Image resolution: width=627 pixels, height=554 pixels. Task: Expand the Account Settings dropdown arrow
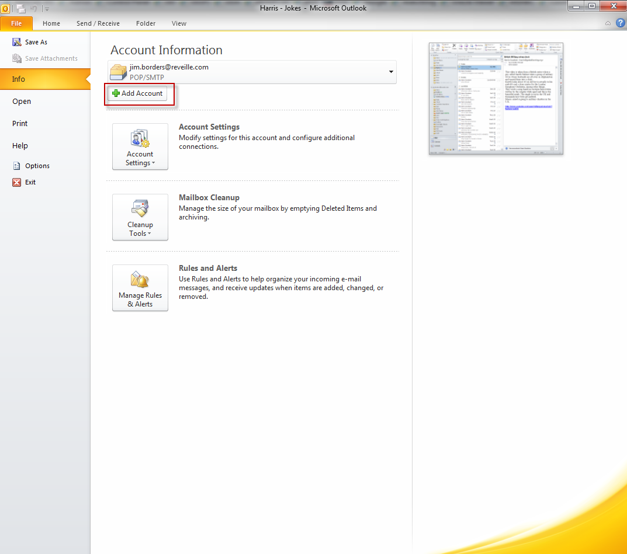[x=153, y=163]
